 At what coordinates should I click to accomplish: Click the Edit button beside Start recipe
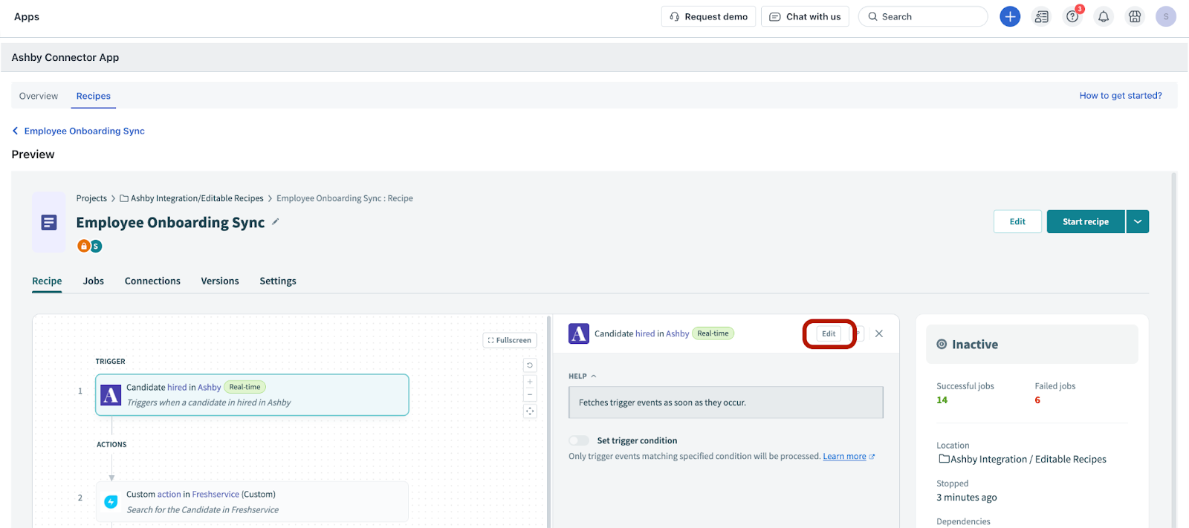tap(1017, 221)
